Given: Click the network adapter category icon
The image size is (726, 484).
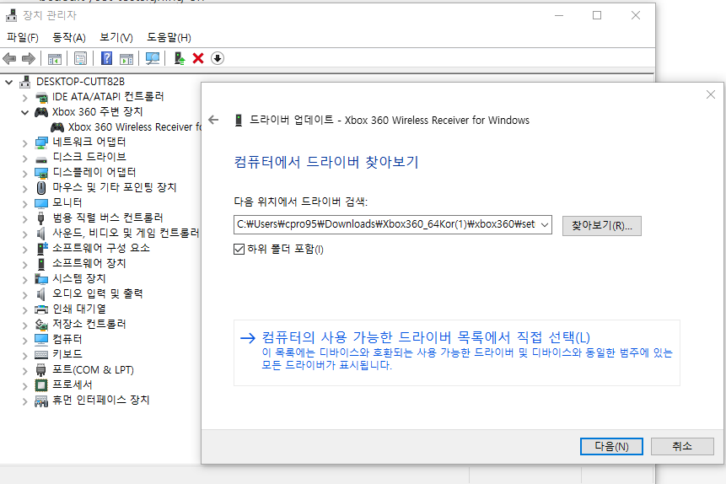Looking at the screenshot, I should (41, 143).
